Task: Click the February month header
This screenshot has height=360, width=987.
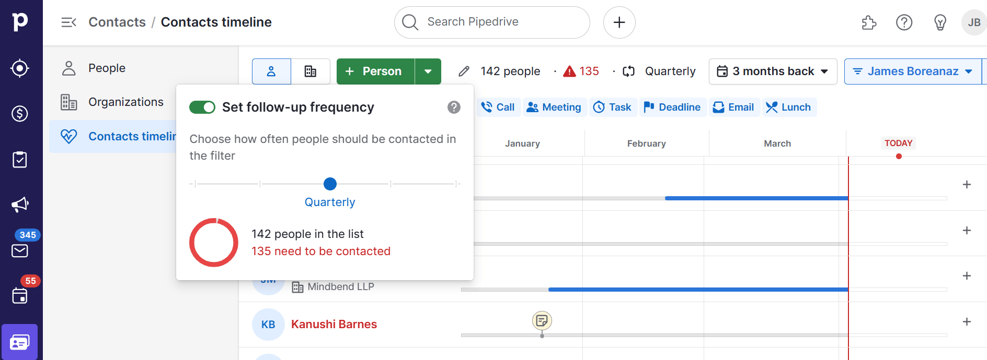Action: 646,143
